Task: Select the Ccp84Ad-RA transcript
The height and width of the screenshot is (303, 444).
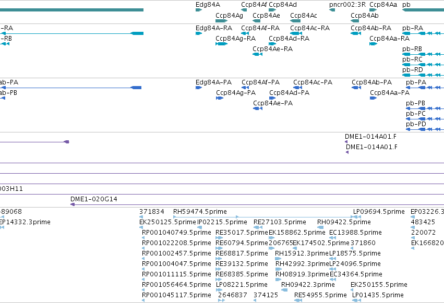Action: (272, 44)
